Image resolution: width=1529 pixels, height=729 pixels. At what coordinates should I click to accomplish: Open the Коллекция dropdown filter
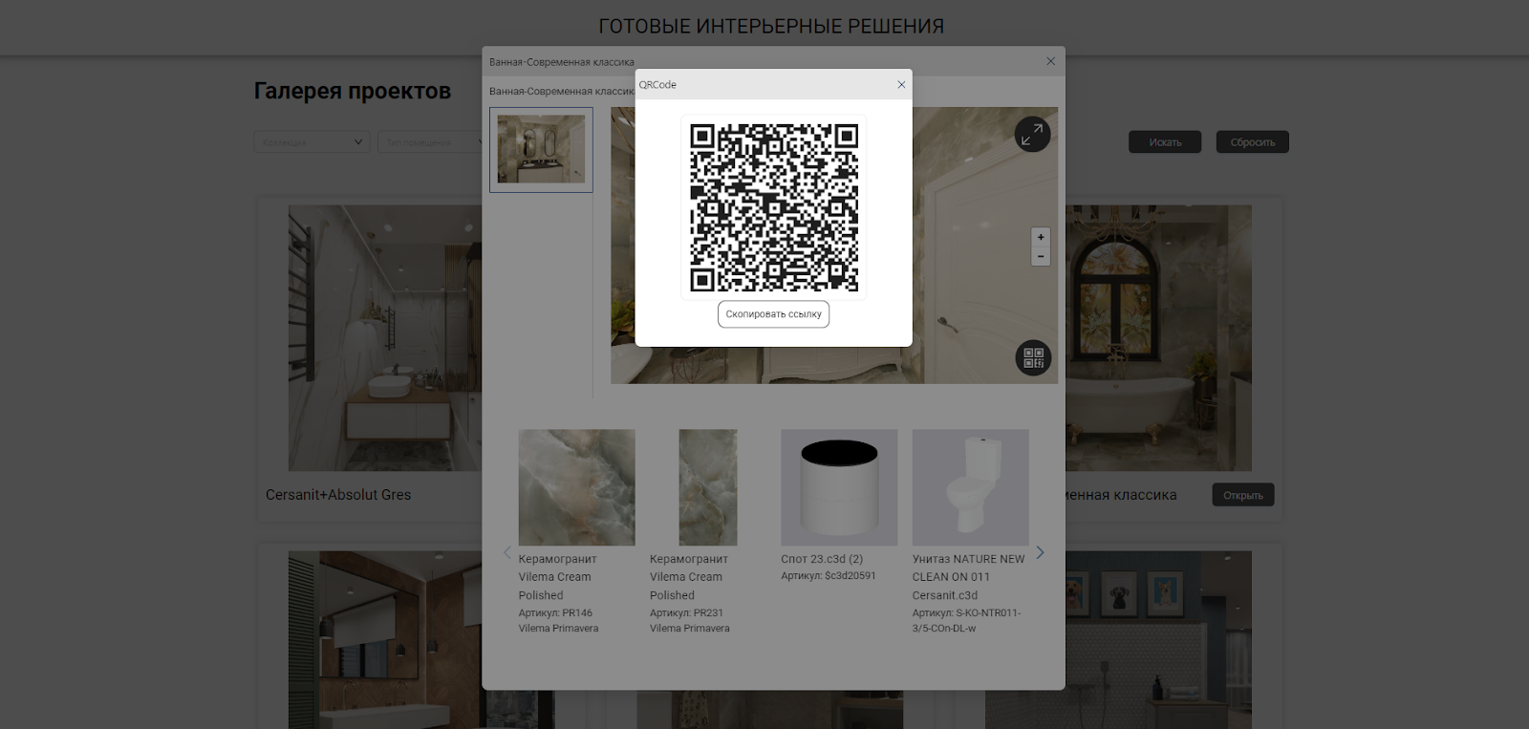(x=312, y=142)
